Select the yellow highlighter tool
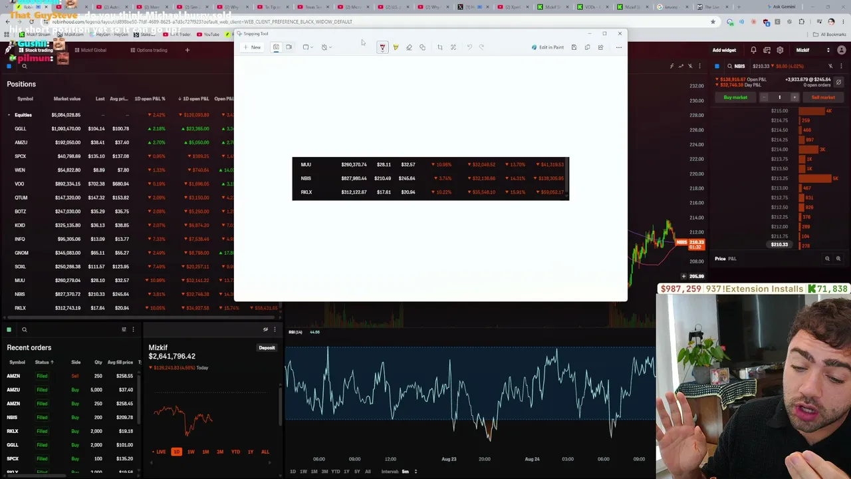The image size is (851, 479). click(396, 47)
